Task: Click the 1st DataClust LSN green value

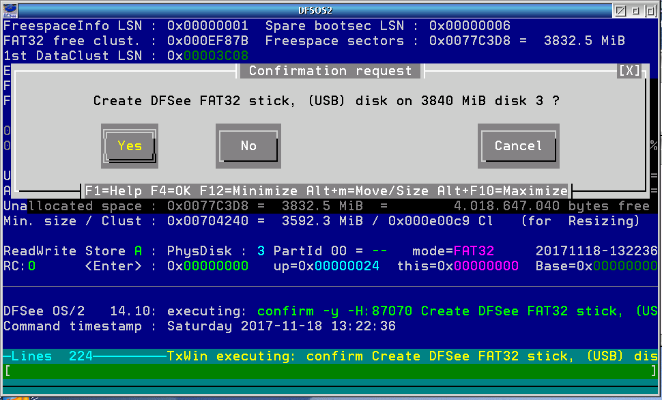Action: pyautogui.click(x=216, y=56)
